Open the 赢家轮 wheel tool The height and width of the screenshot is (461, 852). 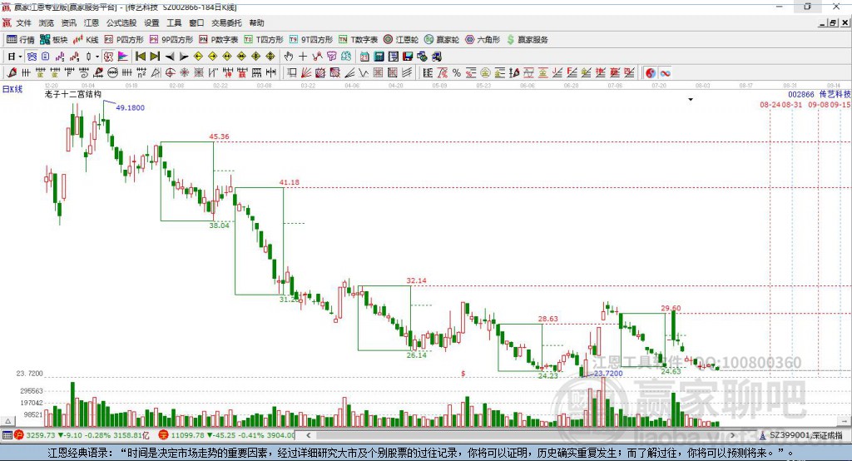click(x=442, y=40)
